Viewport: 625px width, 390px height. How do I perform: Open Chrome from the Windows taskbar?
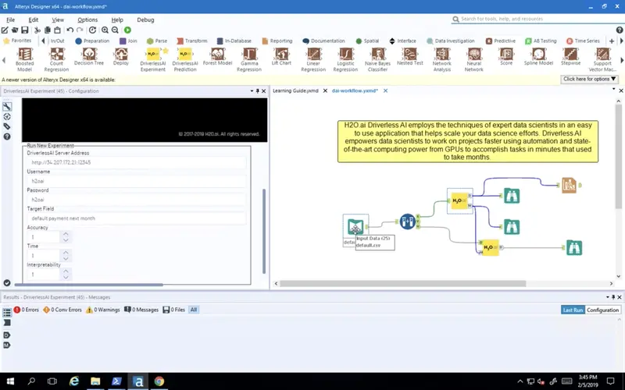pyautogui.click(x=159, y=381)
